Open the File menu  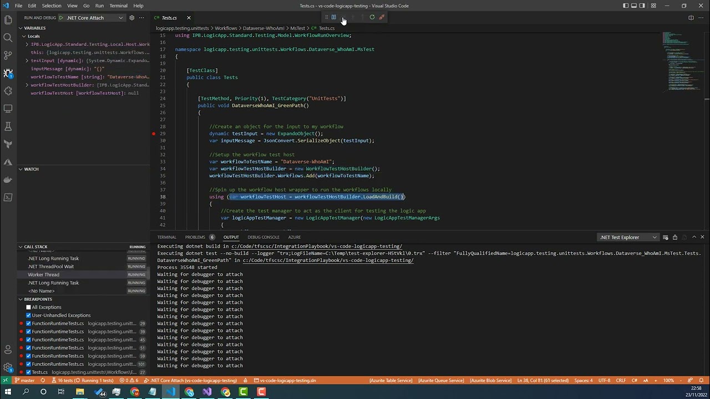pyautogui.click(x=18, y=6)
